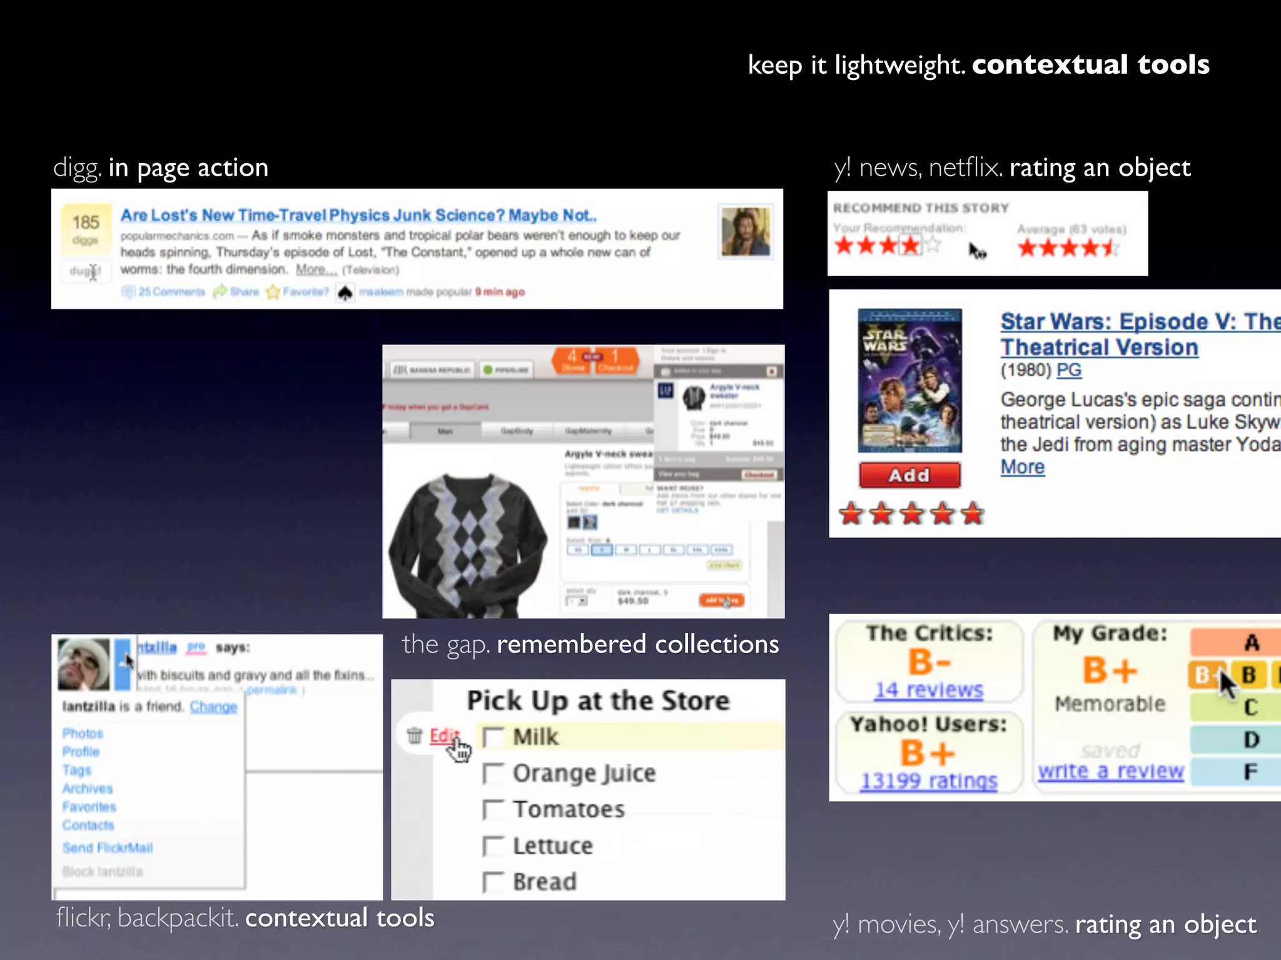Check the Lettuce checkbox

point(493,846)
